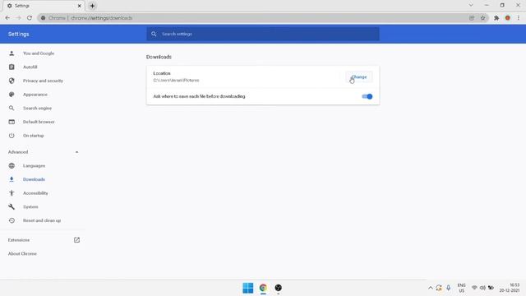Click Chrome icon in taskbar
Screen dimensions: 526x296
coord(263,288)
